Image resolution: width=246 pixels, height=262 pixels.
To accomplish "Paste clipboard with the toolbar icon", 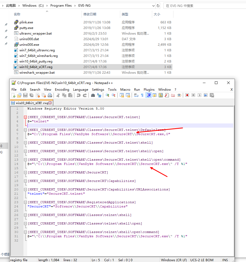I will pos(70,95).
